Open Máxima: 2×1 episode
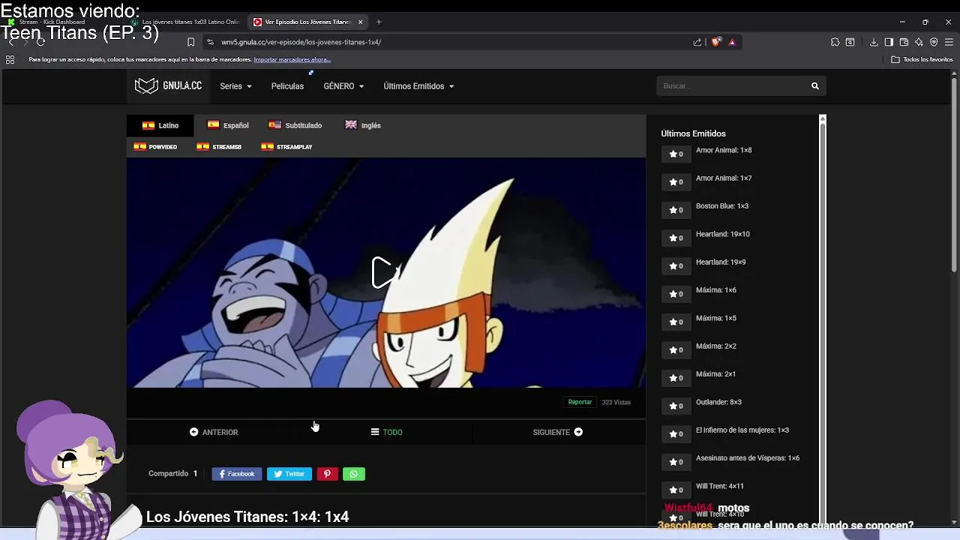 [716, 374]
